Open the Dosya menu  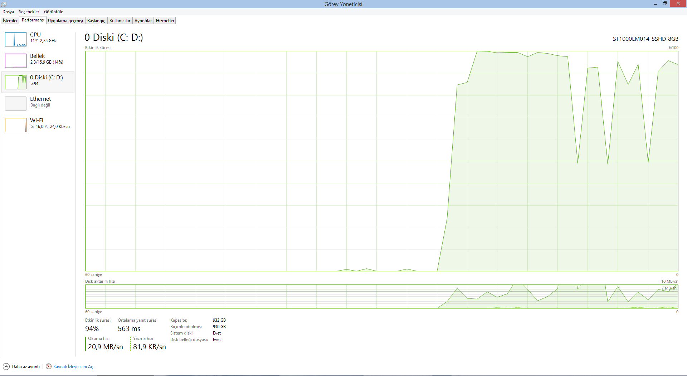tap(8, 12)
